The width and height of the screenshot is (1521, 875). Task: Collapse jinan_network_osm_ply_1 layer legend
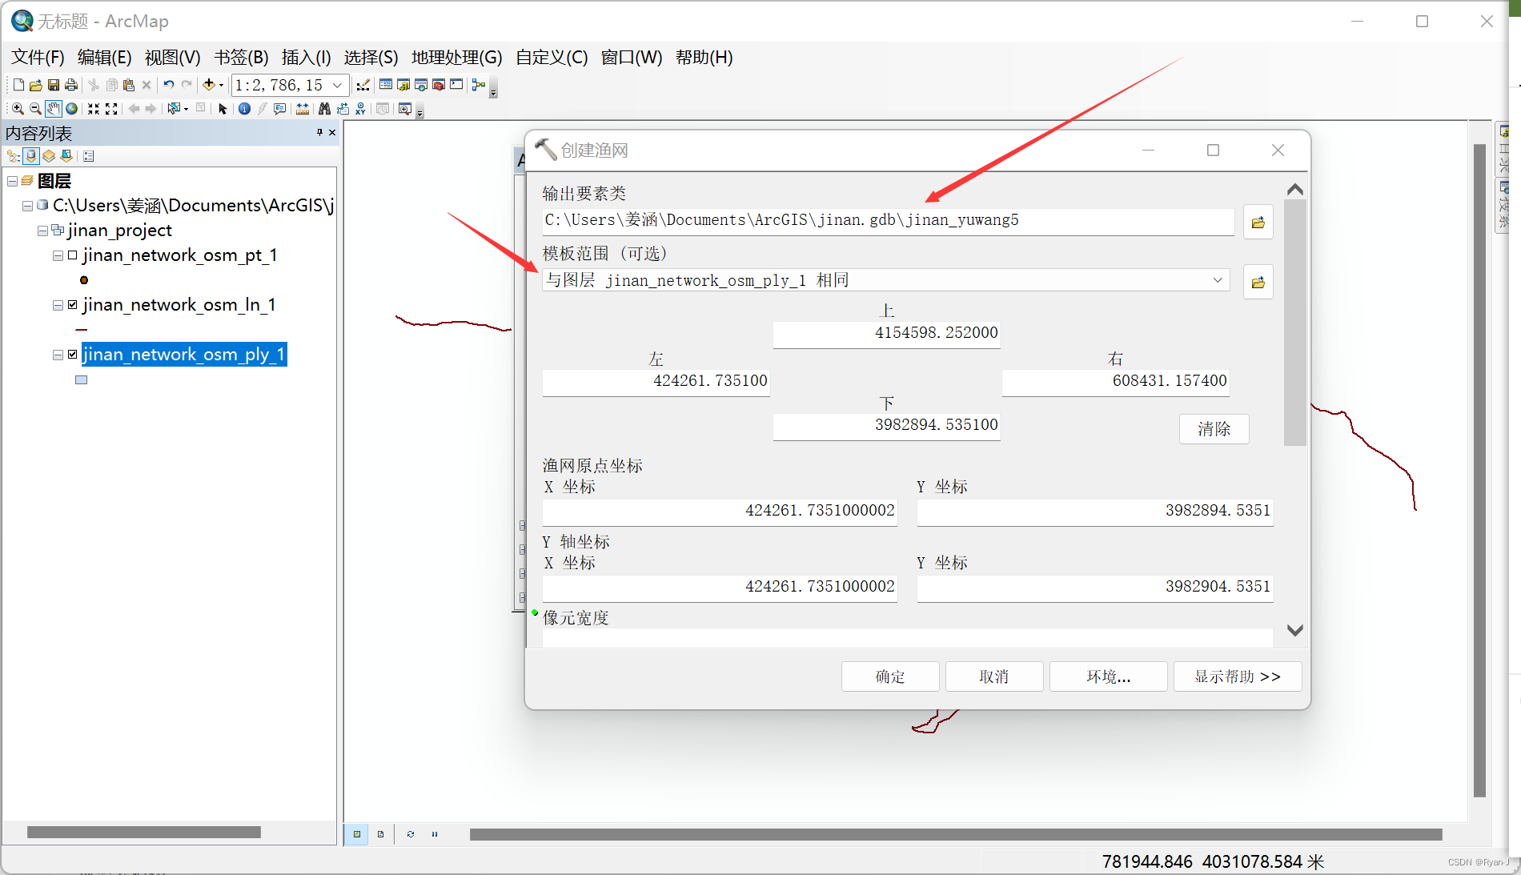[58, 355]
